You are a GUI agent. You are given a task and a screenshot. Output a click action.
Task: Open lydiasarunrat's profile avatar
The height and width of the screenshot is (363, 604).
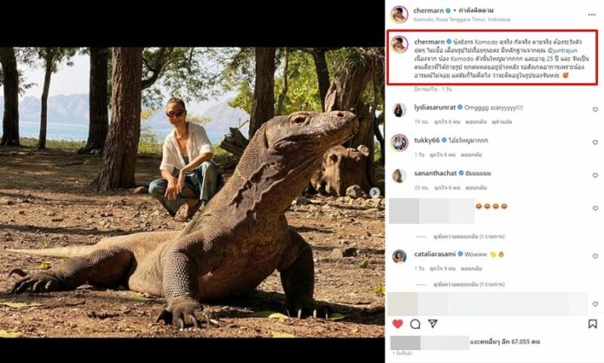pos(399,110)
